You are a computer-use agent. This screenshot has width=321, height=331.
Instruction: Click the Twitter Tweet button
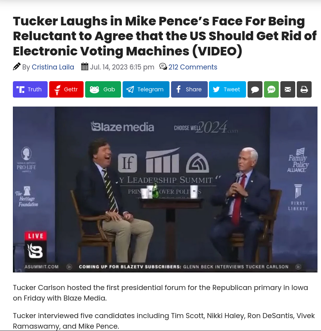(227, 89)
